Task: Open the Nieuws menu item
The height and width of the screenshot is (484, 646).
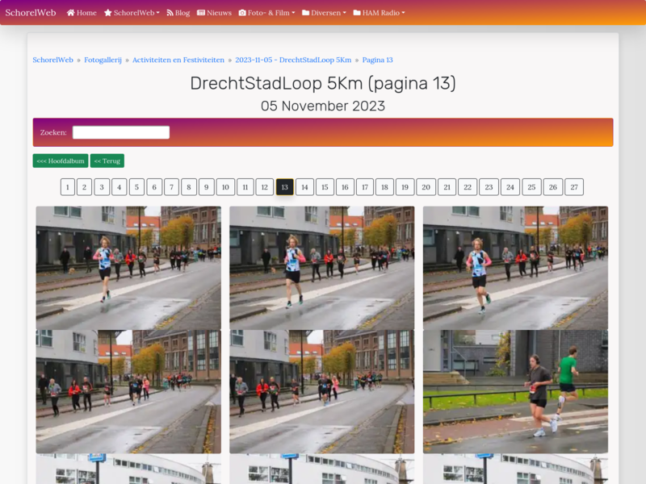Action: coord(214,13)
